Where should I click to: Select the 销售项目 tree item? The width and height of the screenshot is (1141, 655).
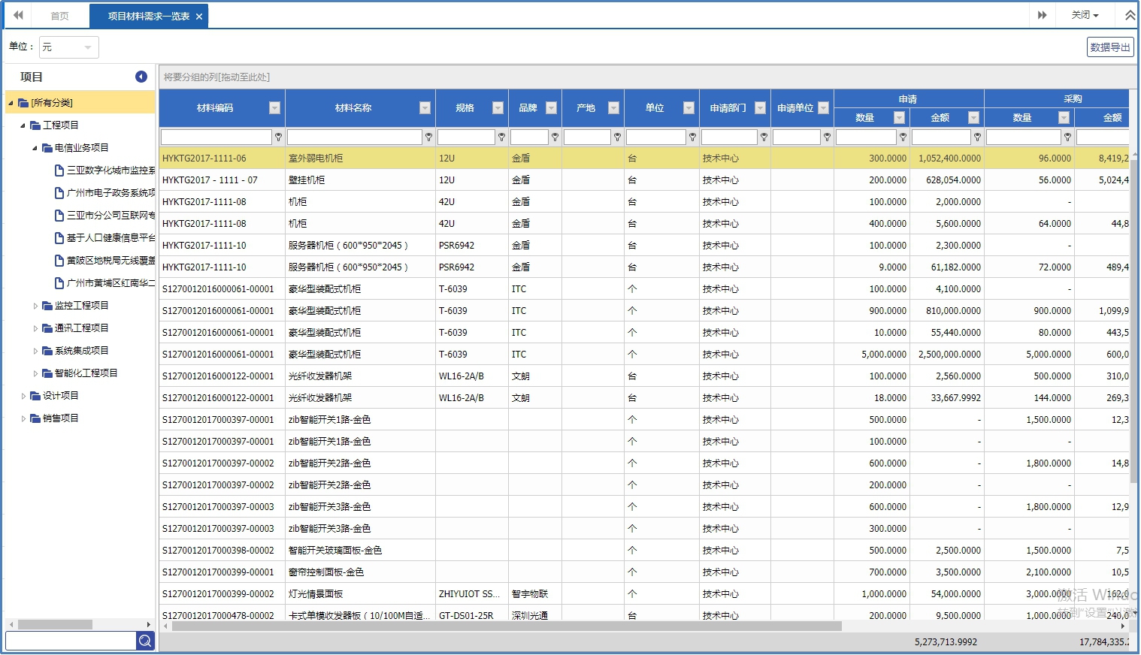pyautogui.click(x=60, y=418)
